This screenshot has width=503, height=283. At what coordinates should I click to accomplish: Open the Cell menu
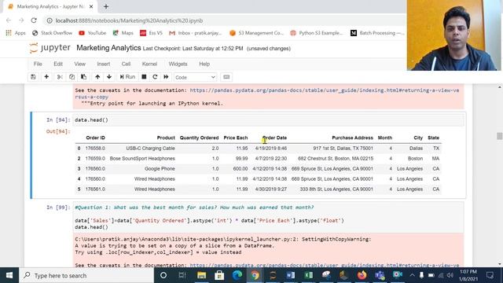(x=126, y=64)
